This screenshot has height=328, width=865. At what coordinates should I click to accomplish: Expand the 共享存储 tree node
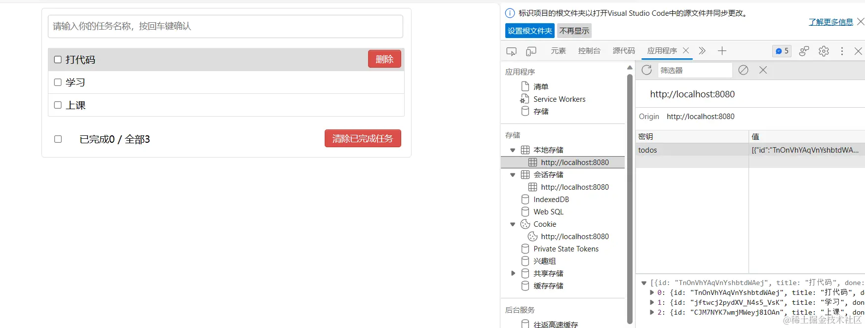point(513,273)
